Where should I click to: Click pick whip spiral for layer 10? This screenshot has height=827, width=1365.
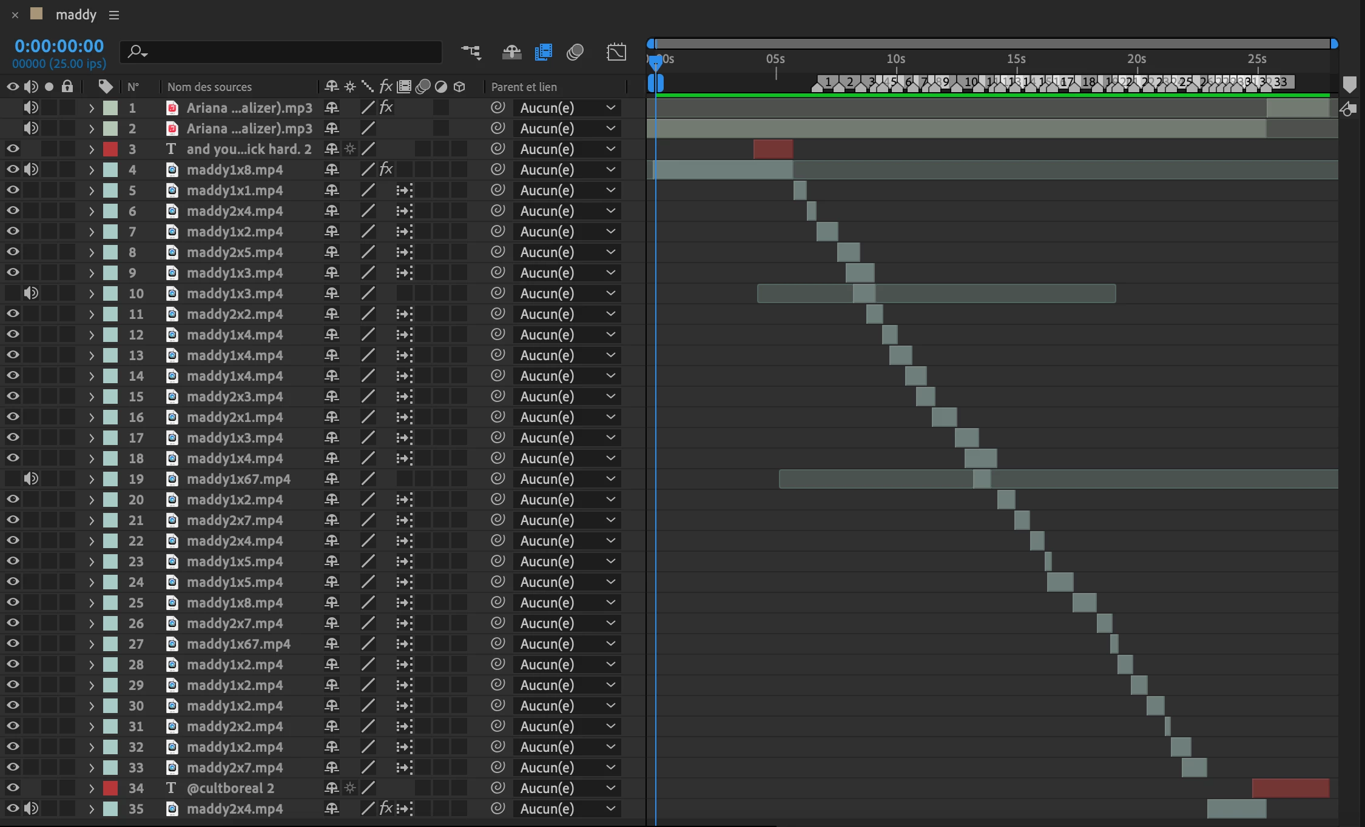tap(497, 293)
